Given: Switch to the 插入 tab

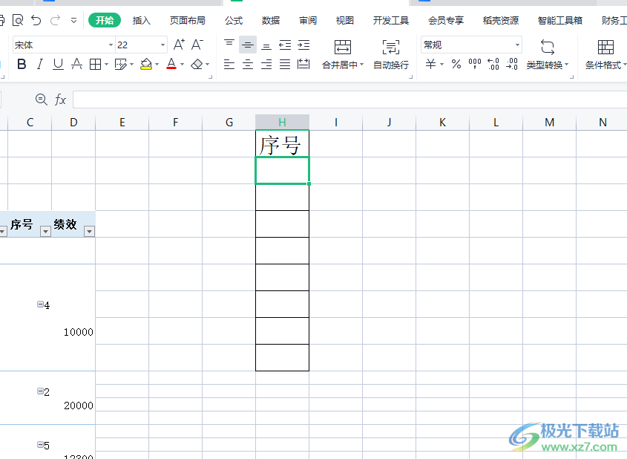Looking at the screenshot, I should coord(142,20).
